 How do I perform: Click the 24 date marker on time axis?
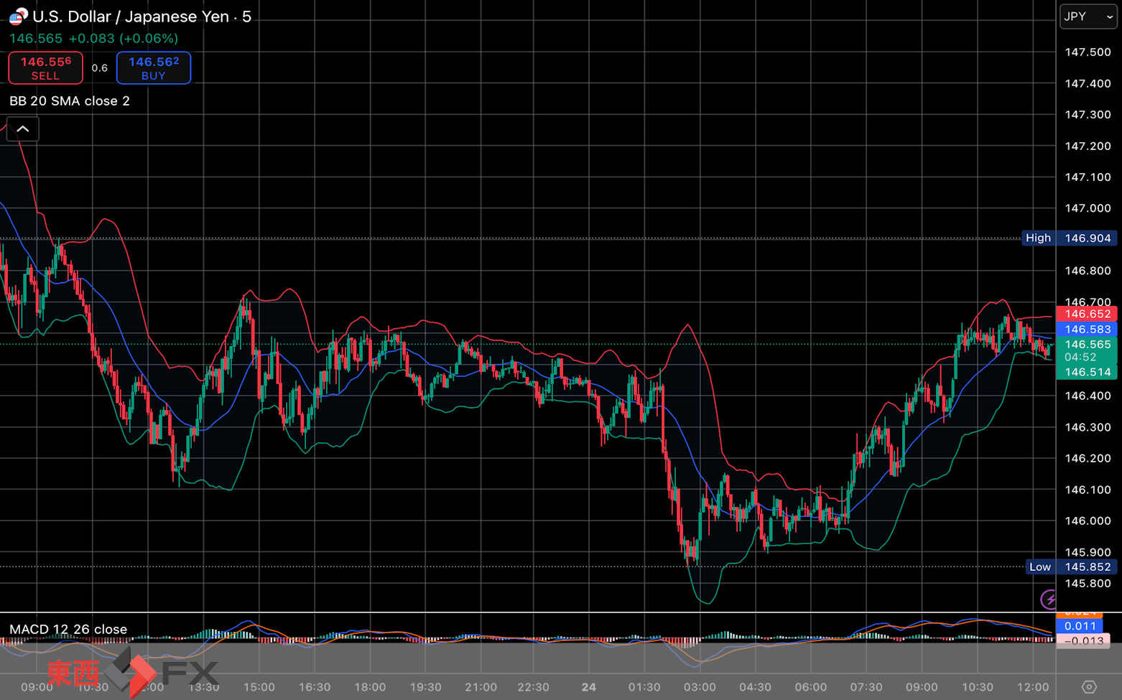point(589,687)
